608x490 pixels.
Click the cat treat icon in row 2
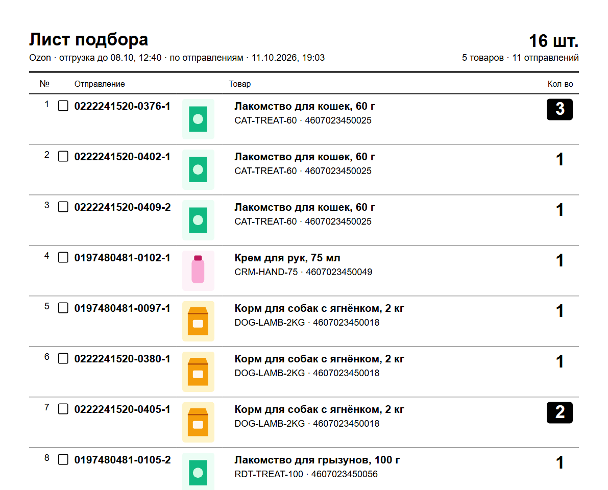tap(198, 169)
